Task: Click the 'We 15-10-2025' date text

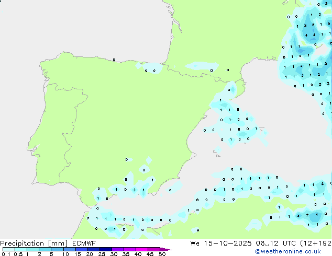Action: pos(221,243)
